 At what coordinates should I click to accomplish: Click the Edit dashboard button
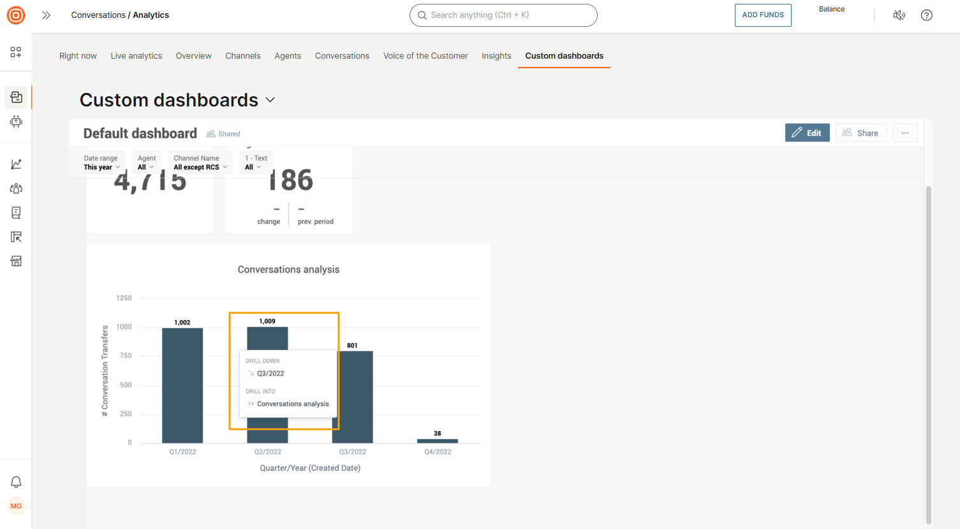(x=807, y=133)
